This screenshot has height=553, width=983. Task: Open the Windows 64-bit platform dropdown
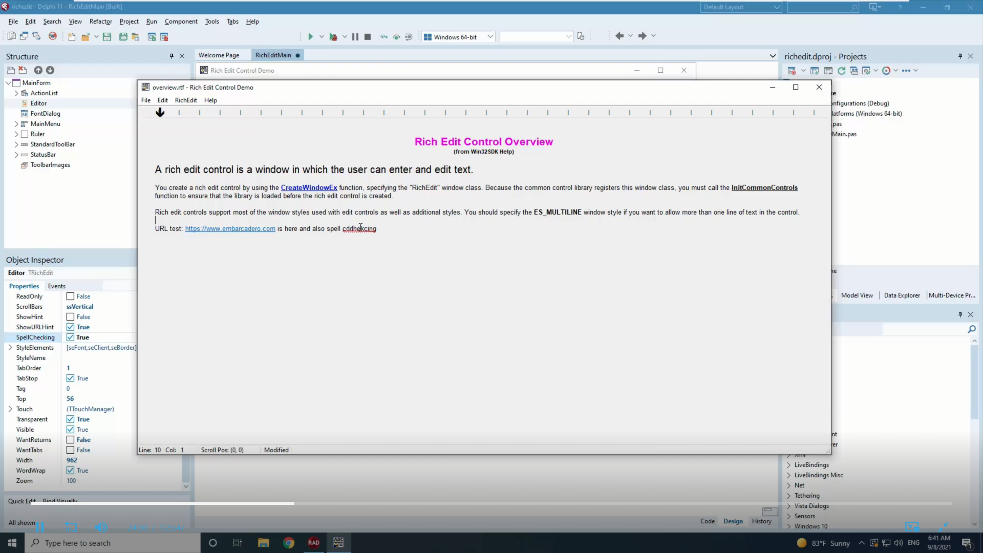click(489, 36)
